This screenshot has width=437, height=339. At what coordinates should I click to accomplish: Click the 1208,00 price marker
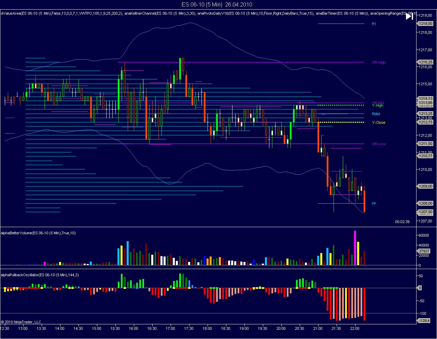point(426,204)
